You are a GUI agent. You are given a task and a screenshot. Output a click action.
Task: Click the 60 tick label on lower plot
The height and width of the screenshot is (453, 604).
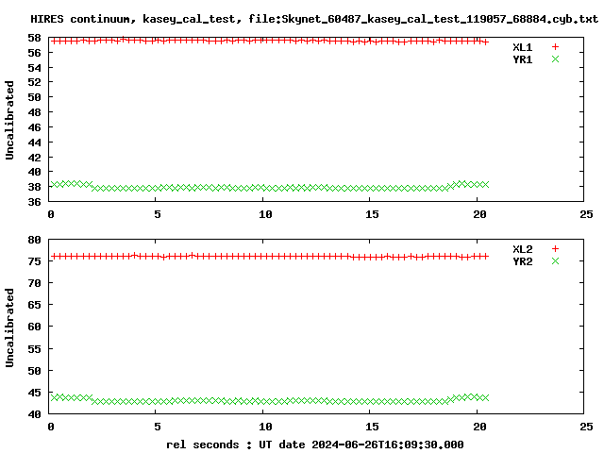pos(34,327)
